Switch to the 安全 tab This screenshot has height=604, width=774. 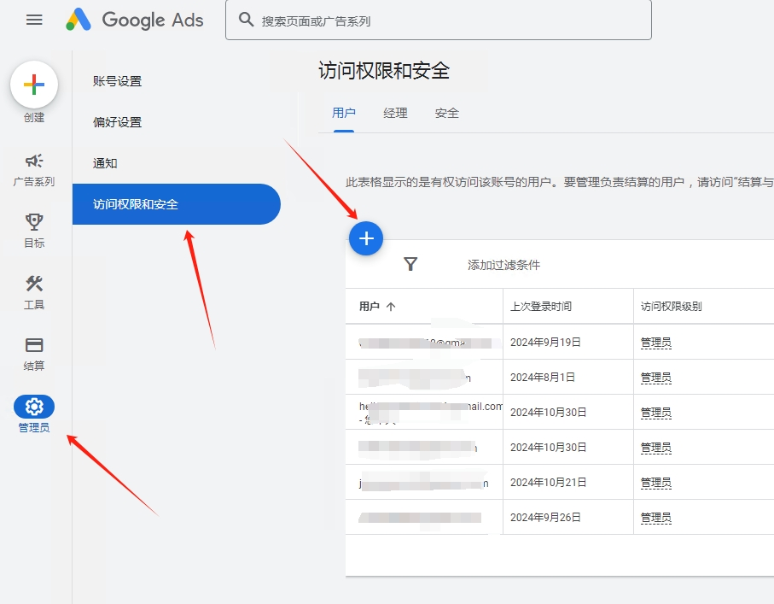click(446, 113)
